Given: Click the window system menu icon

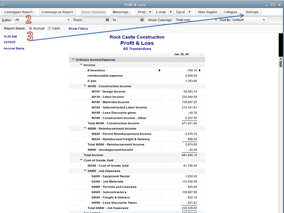Looking at the screenshot, I should (3, 5).
